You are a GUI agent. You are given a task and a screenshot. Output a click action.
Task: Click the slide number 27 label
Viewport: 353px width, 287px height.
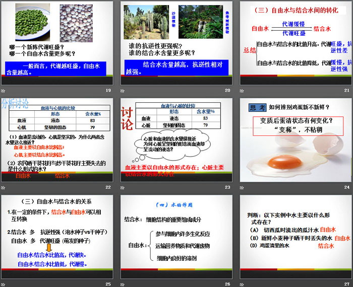click(346, 283)
